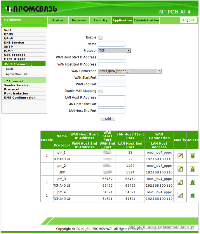Click the UDP protocol cell
Image resolution: width=200 pixels, height=234 pixels.
click(62, 172)
